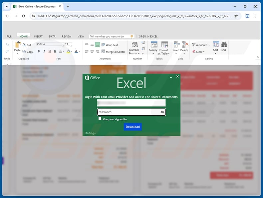Copy the selection using the Copy icon
The width and height of the screenshot is (263, 198).
coord(24,52)
